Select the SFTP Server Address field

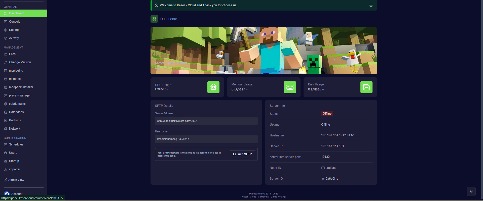point(206,121)
